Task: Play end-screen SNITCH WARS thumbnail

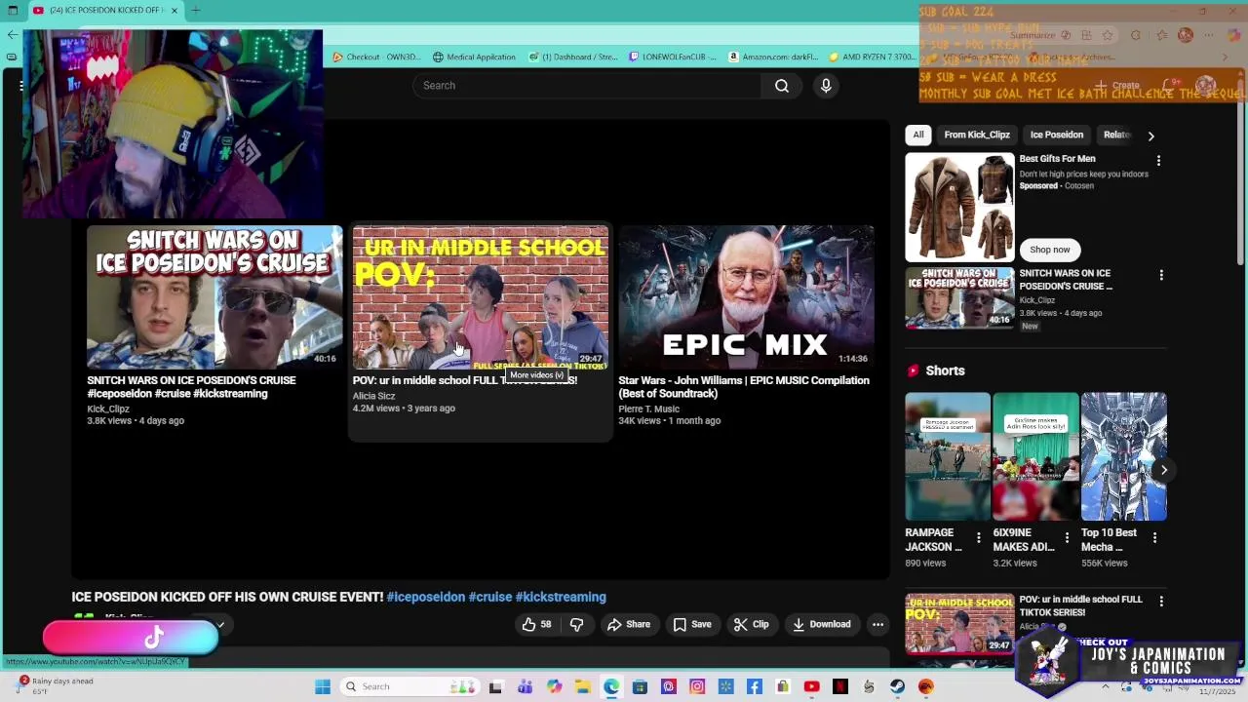Action: pyautogui.click(x=214, y=297)
